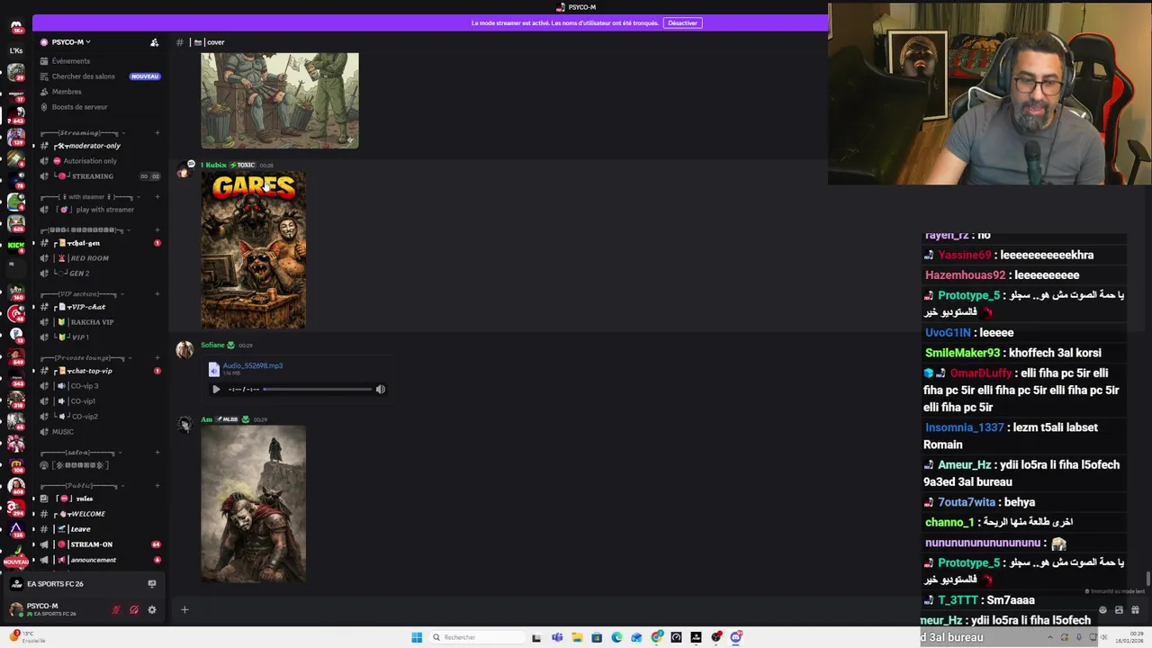Click the OmarDLuffy username in stream chat

coord(981,373)
